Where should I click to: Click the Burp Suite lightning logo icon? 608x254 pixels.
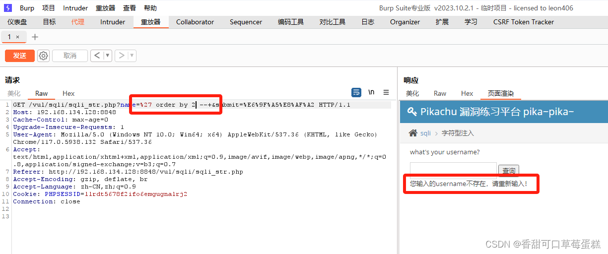8,8
